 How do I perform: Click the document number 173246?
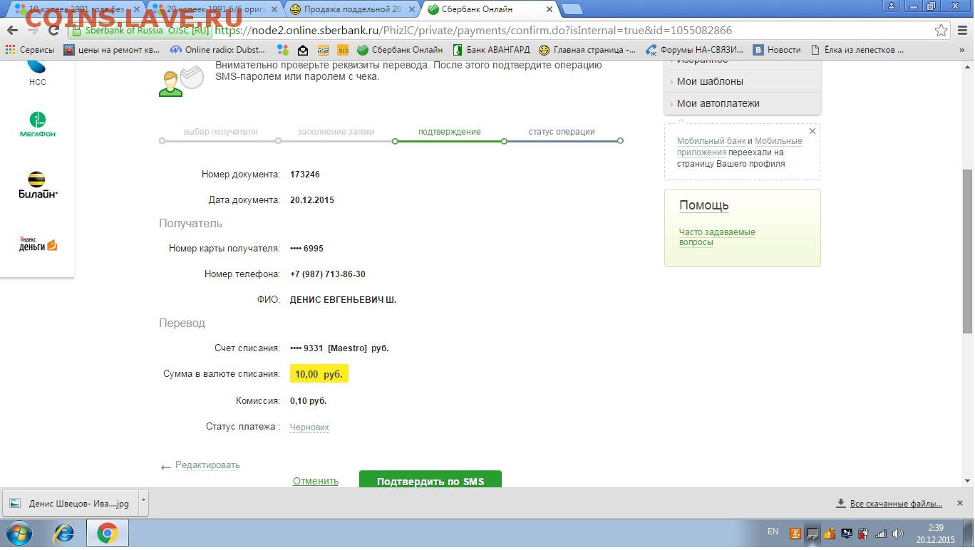(305, 175)
